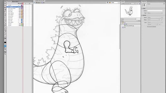The width and height of the screenshot is (166, 93).
Task: Select the Brush tool
Action: (x=5, y=24)
